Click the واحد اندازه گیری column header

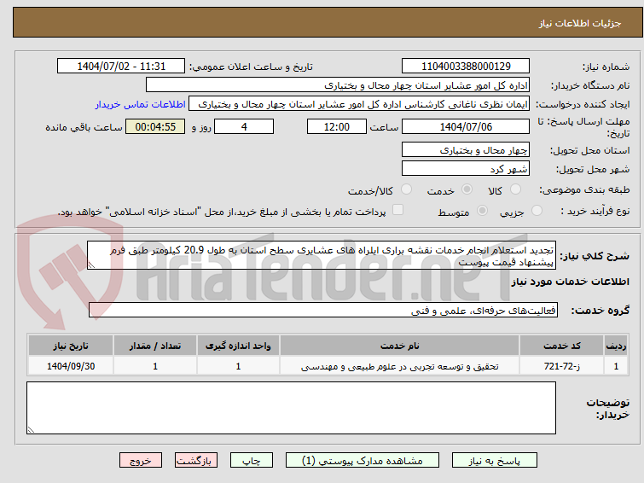coord(238,346)
